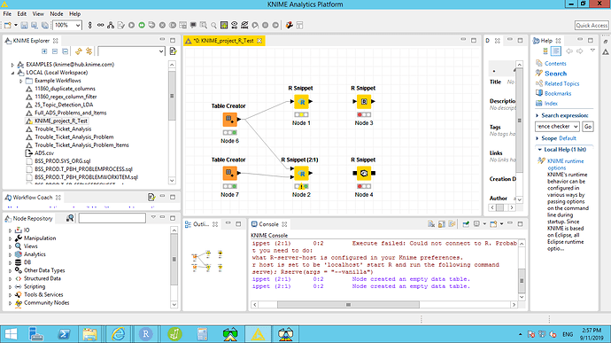The image size is (611, 343).
Task: Collapse LOCAL (Local Workspace) tree node
Action: point(12,73)
